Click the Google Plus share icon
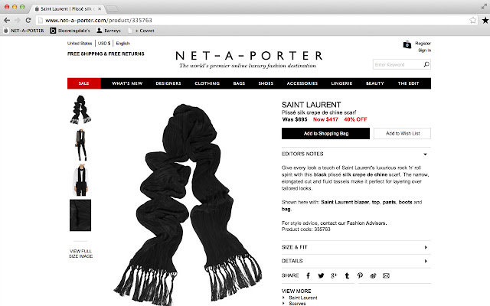The image size is (490, 306). pyautogui.click(x=334, y=275)
